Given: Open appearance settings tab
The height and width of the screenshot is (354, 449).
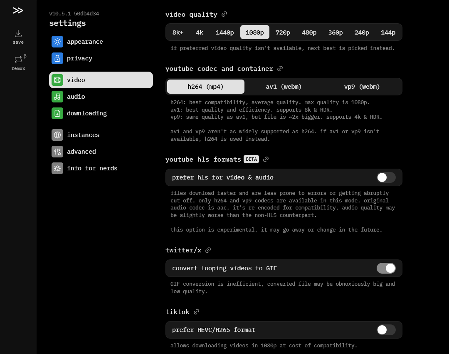Looking at the screenshot, I should coord(101,42).
